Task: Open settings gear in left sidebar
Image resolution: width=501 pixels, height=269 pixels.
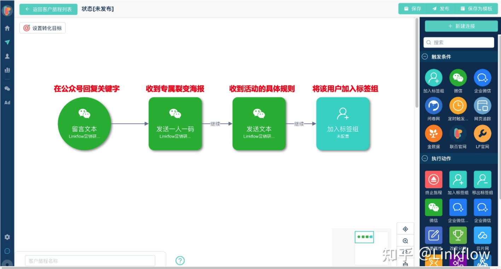Action: [x=7, y=237]
